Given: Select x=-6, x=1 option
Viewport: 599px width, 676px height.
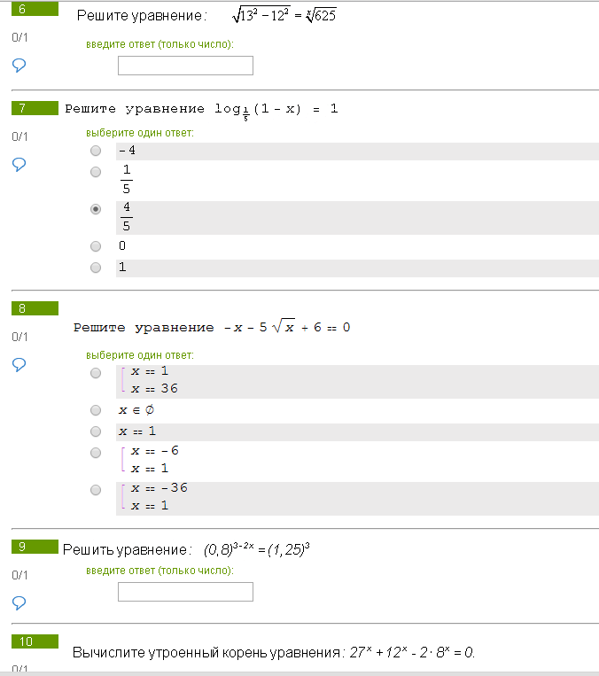Looking at the screenshot, I should (x=96, y=453).
